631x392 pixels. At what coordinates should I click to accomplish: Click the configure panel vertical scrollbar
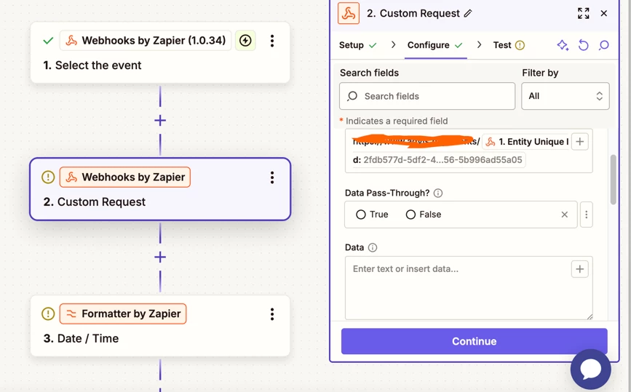tap(614, 180)
